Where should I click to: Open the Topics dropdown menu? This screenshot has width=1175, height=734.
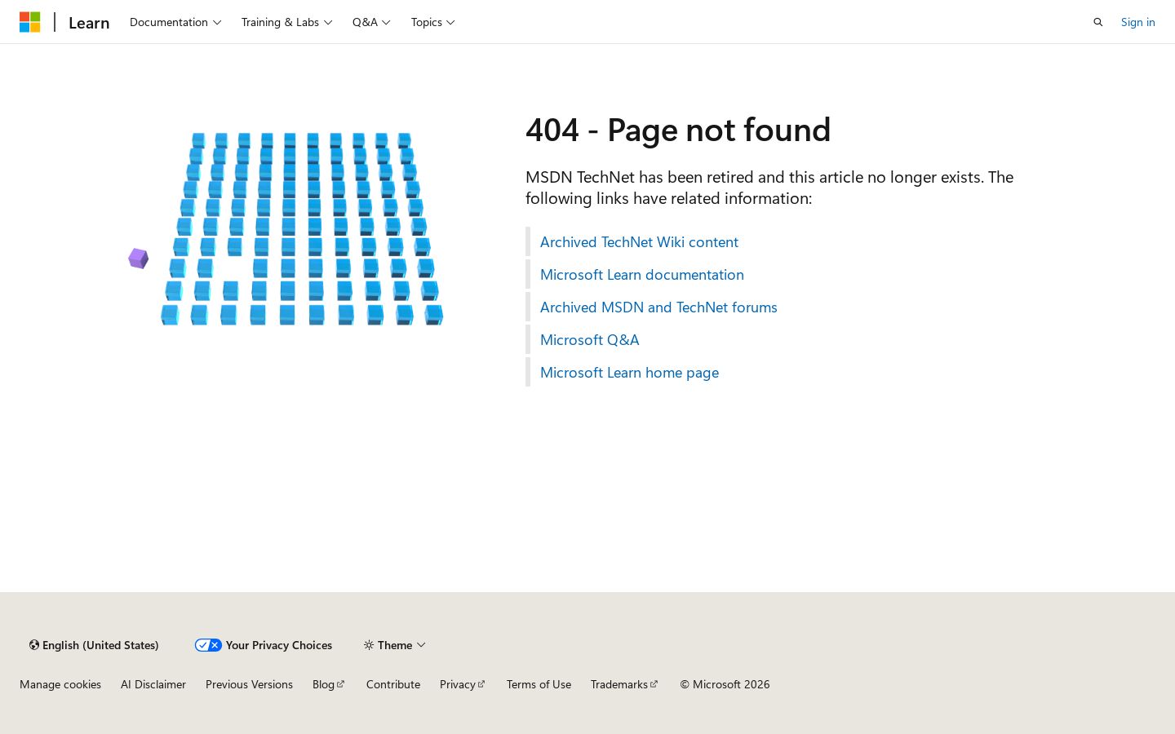point(432,22)
